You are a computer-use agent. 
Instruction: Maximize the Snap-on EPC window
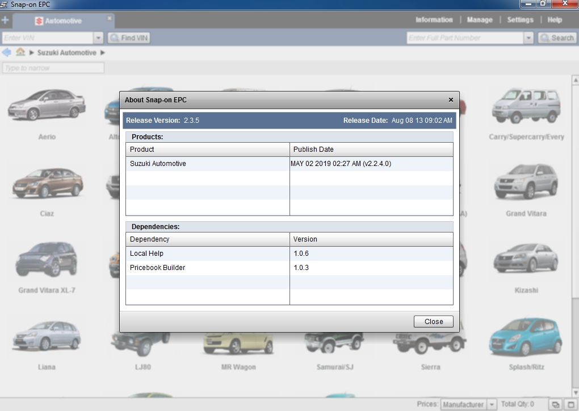click(543, 4)
